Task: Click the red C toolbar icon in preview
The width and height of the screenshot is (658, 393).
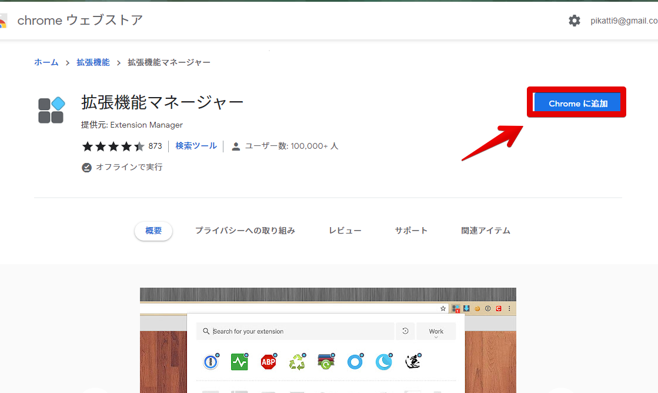Action: pos(499,309)
